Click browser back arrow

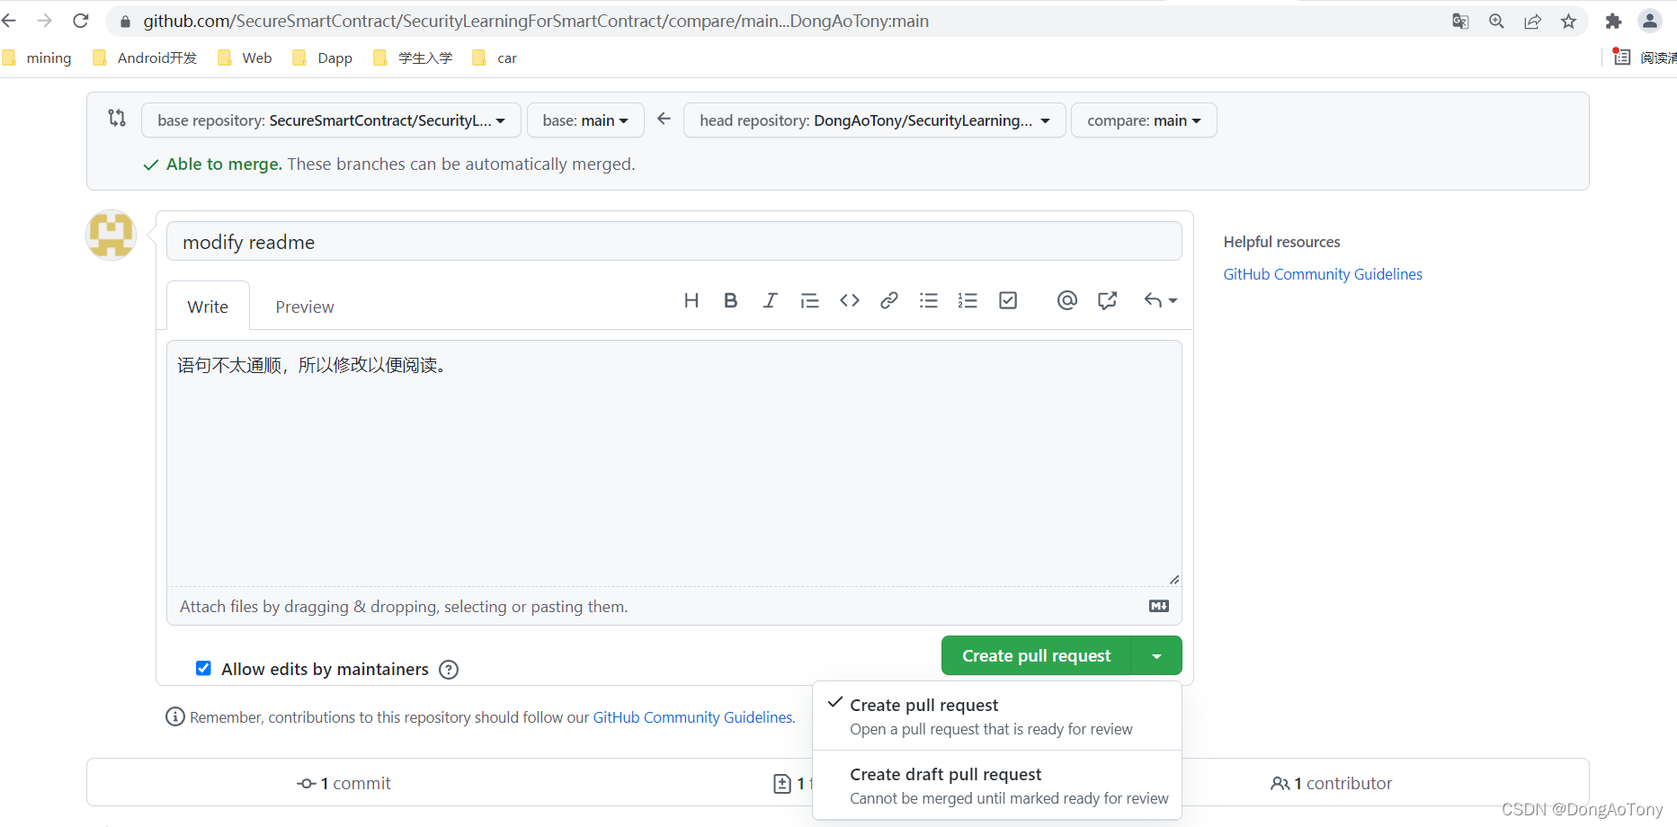(9, 21)
